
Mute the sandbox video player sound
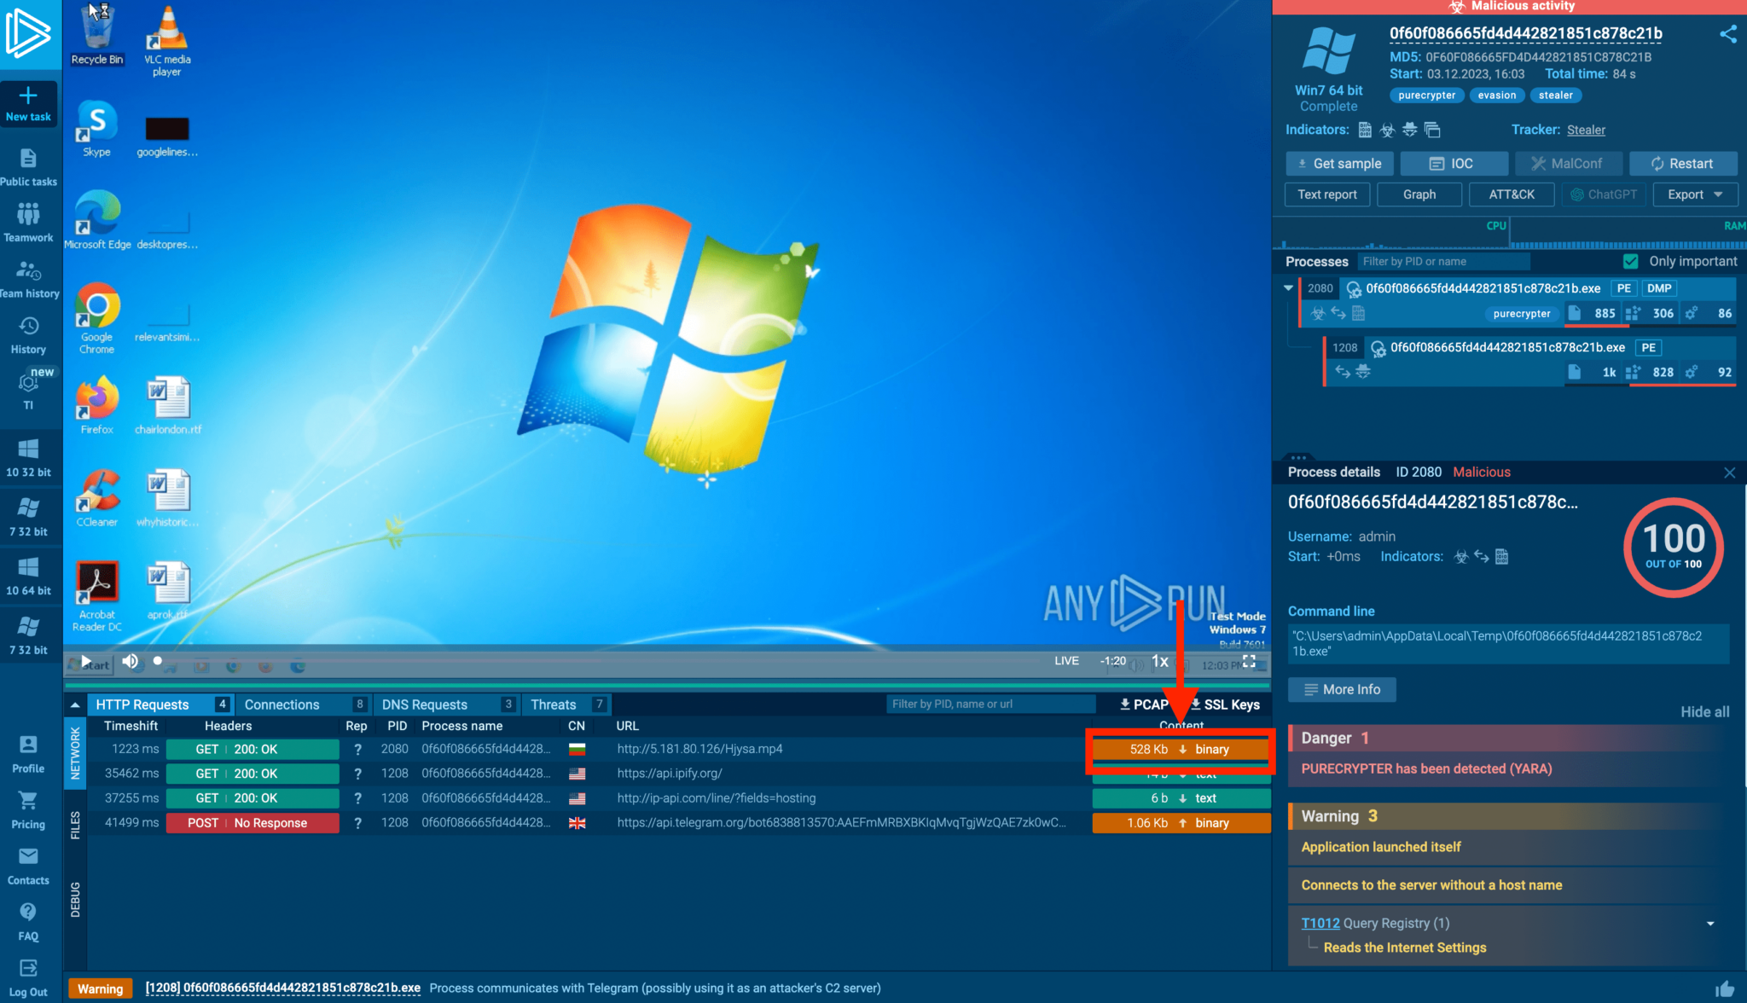pos(130,661)
